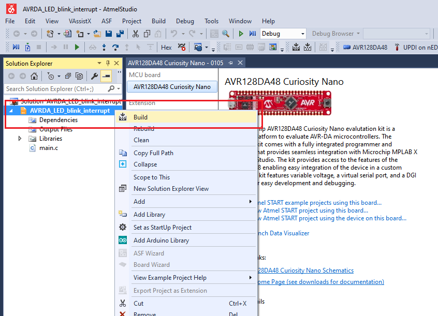This screenshot has width=438, height=316.
Task: Open the File menu
Action: tap(10, 21)
